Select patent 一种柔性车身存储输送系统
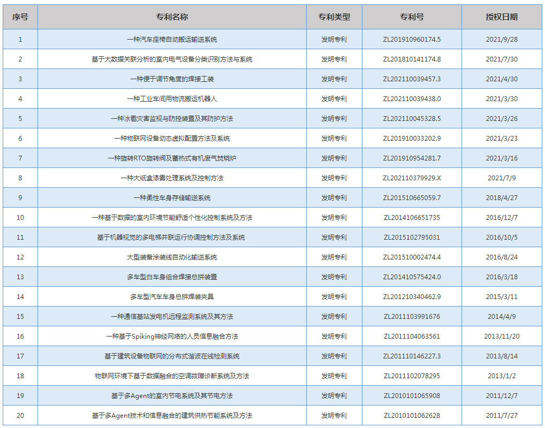The width and height of the screenshot is (545, 428). [172, 198]
